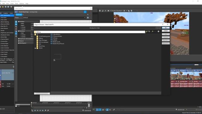
Task: Select the GPU Accelerated folder
Action: (x=42, y=42)
